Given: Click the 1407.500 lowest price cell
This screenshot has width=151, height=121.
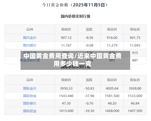Looking at the screenshot, I should coord(135,111).
